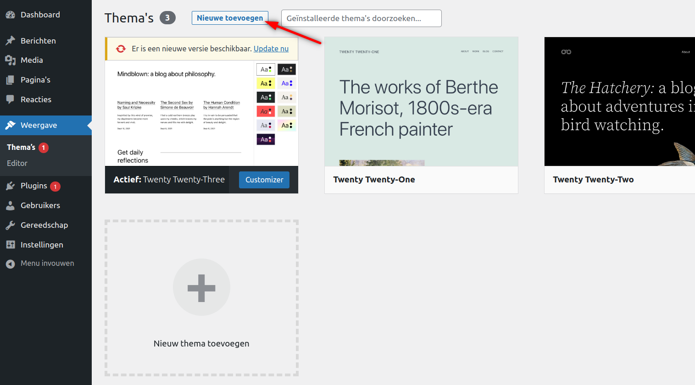This screenshot has height=385, width=695.
Task: Click the Nieuwe toevoegen button
Action: click(230, 18)
